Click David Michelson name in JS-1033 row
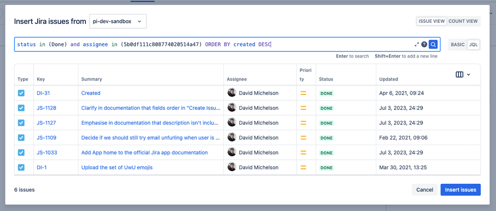 259,152
